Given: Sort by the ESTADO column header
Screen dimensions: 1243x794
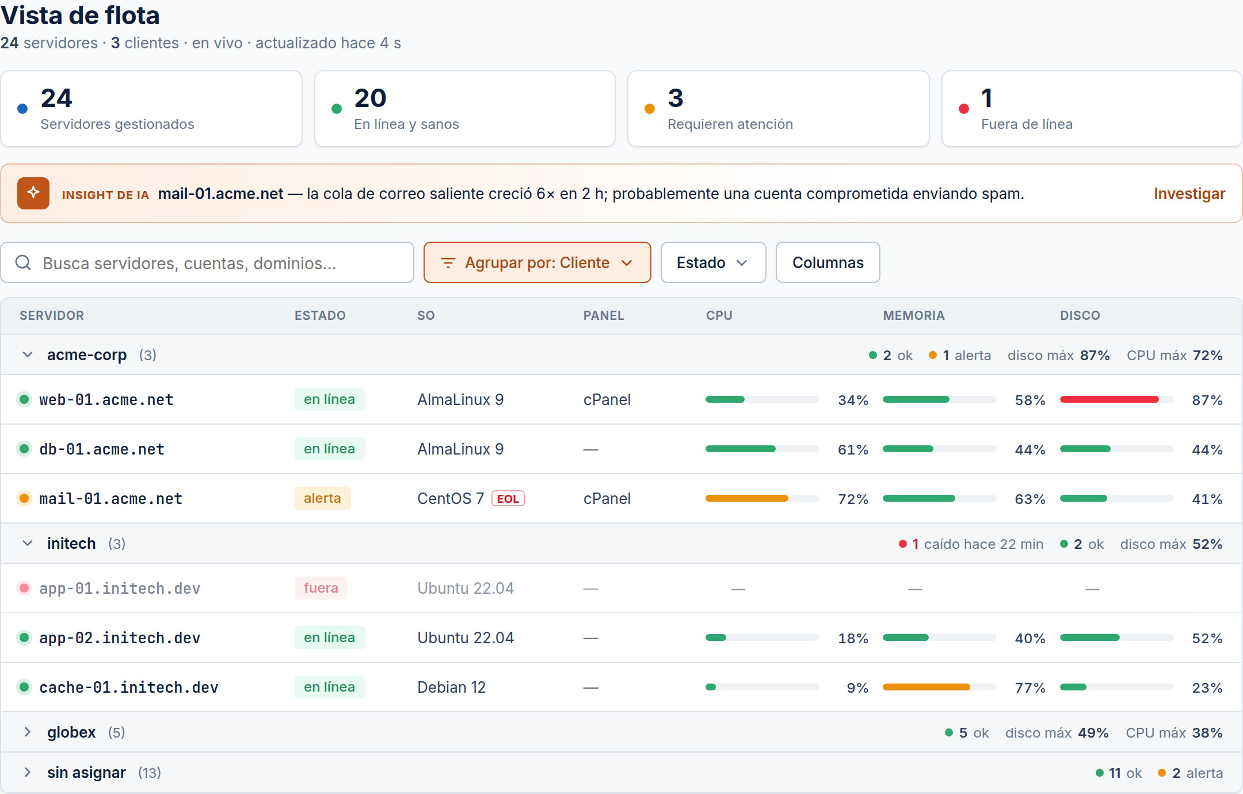Looking at the screenshot, I should click(320, 315).
